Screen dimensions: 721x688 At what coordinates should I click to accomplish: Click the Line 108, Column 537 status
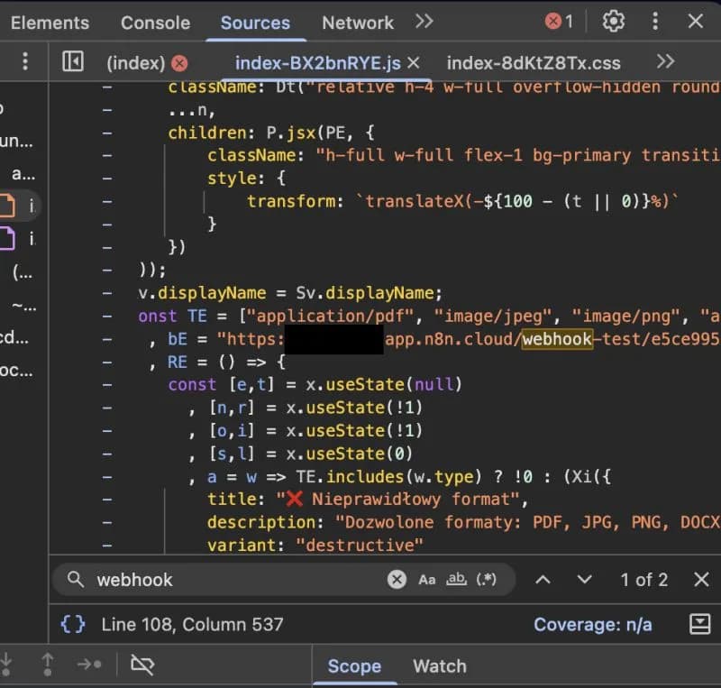point(192,625)
